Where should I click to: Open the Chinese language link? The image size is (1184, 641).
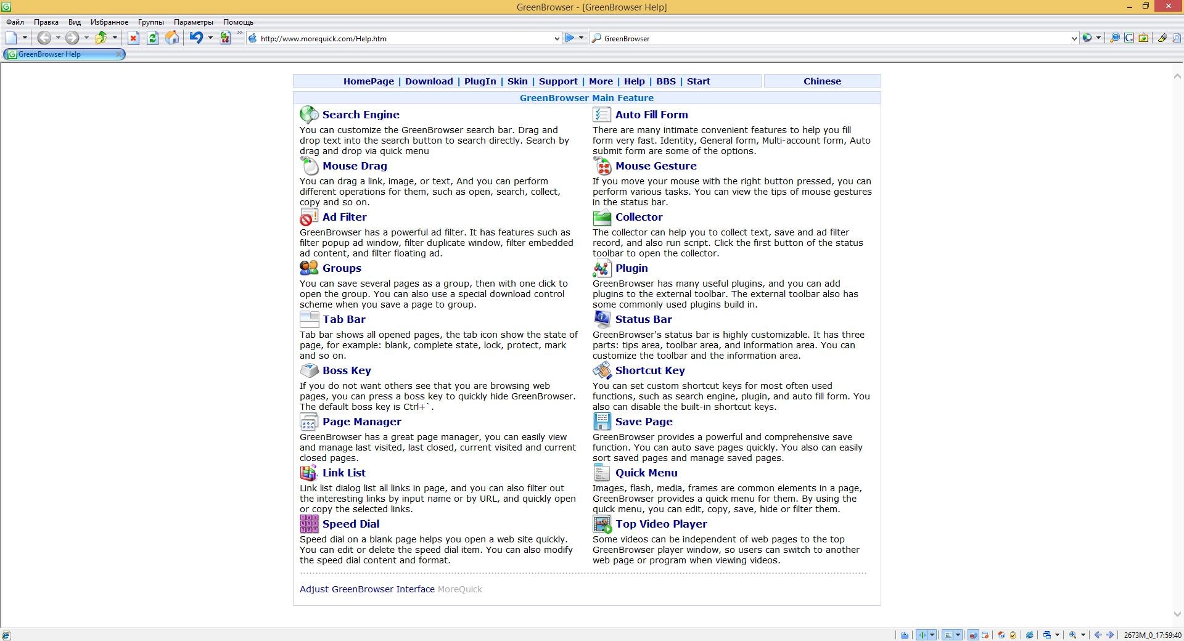point(822,81)
